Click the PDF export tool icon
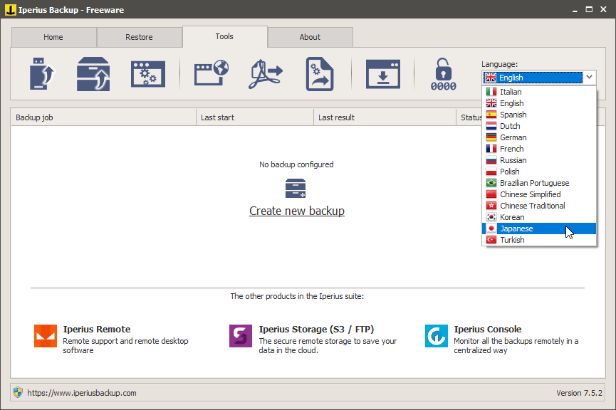 coord(266,74)
